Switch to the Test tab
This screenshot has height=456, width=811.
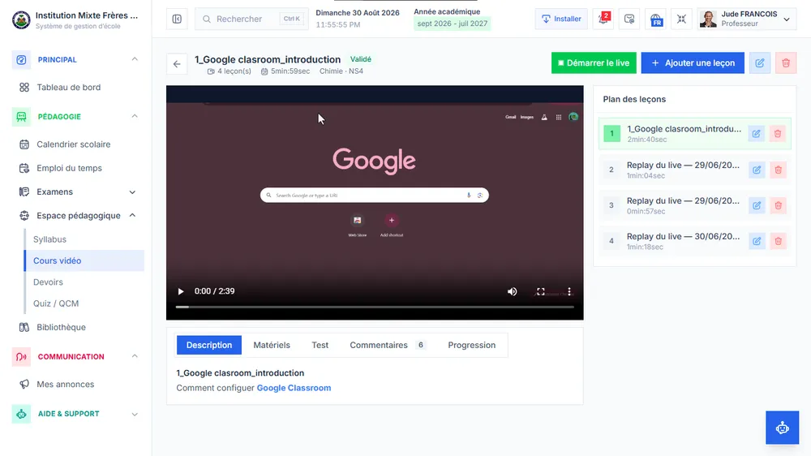pos(320,345)
